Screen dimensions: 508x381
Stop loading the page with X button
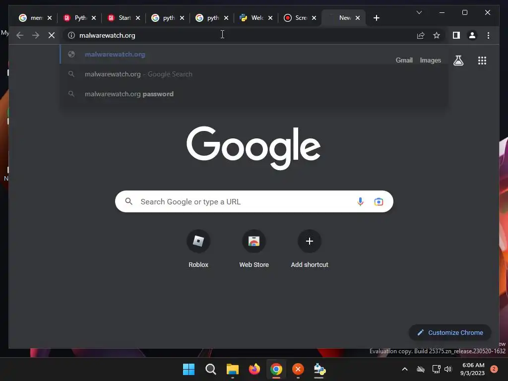tap(52, 35)
